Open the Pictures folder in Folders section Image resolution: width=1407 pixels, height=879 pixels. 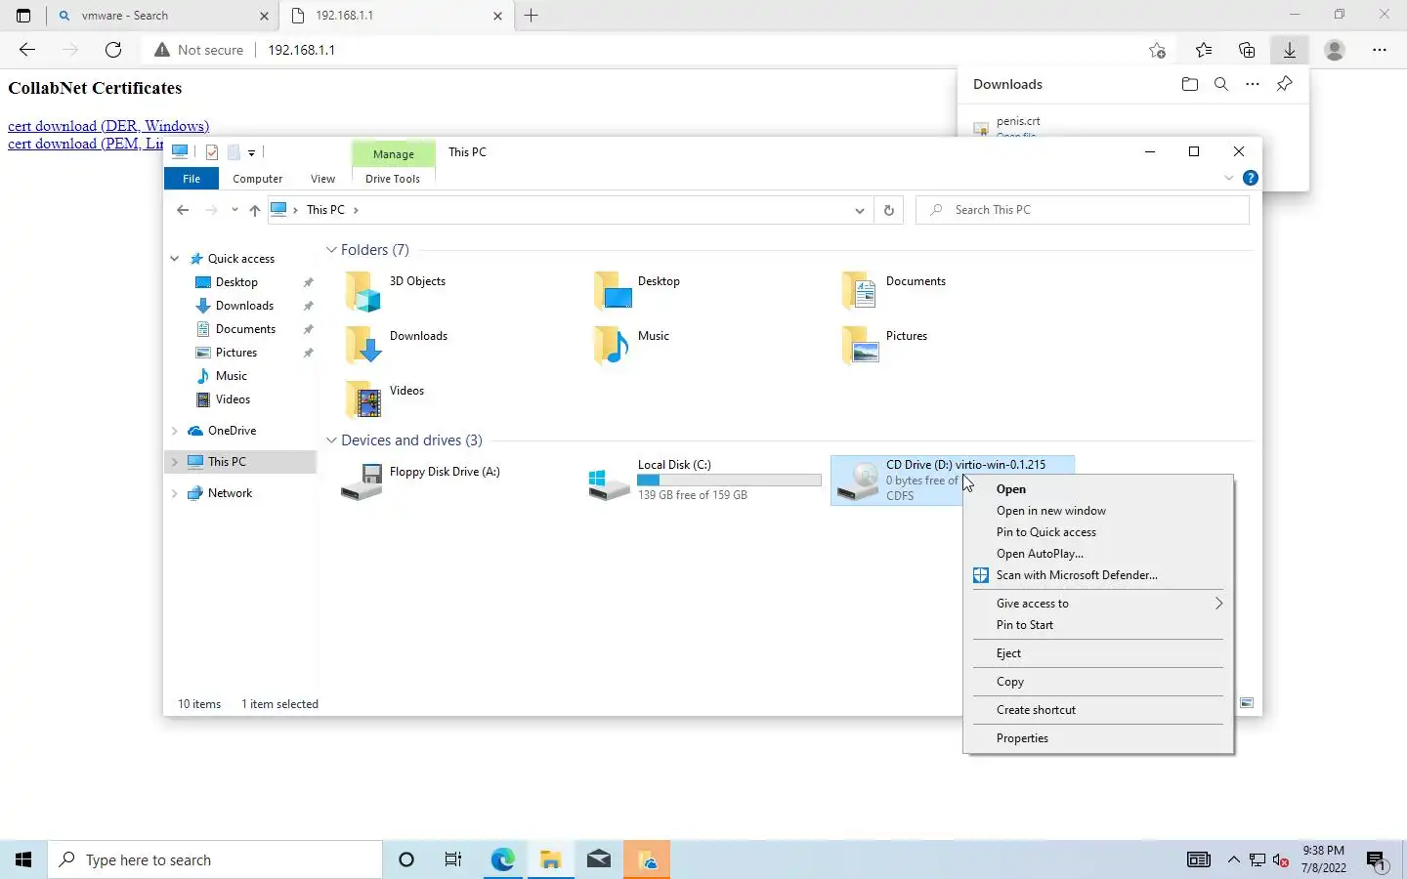pyautogui.click(x=860, y=346)
